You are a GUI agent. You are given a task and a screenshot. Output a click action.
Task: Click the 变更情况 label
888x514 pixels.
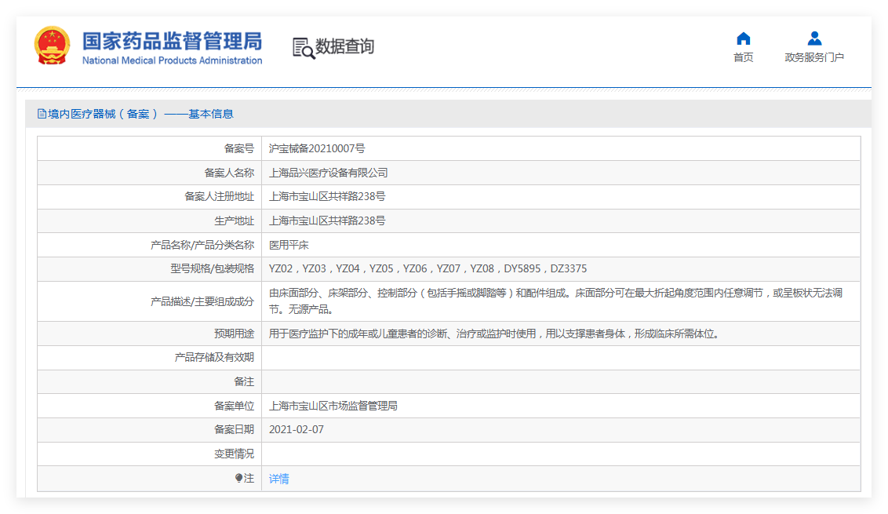pos(234,454)
